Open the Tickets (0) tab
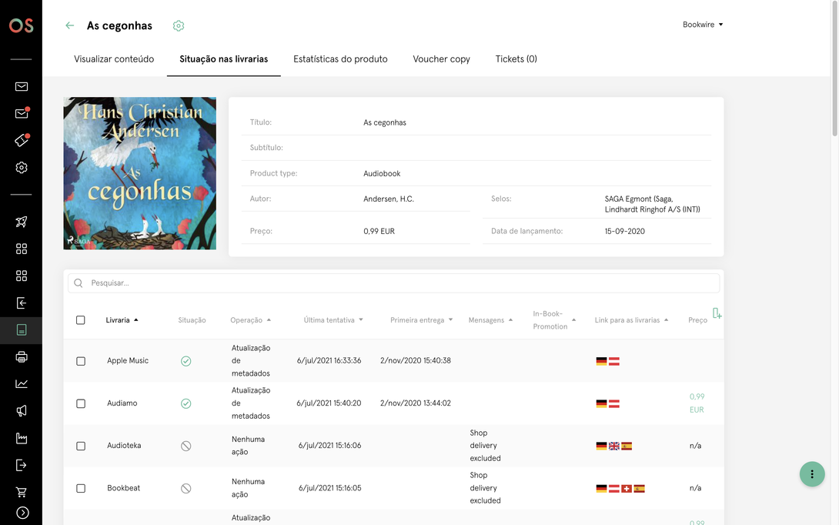Image resolution: width=839 pixels, height=525 pixels. (x=516, y=59)
